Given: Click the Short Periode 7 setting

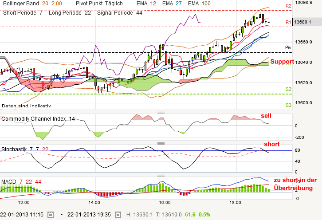Looking at the screenshot, I should pos(23,13).
